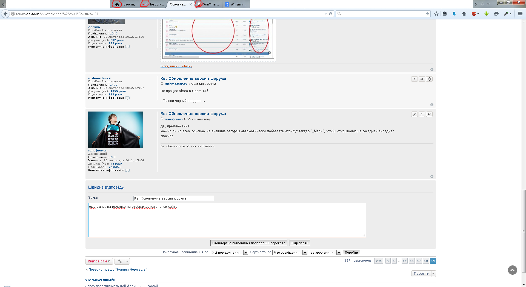Reload the page using the refresh icon

pyautogui.click(x=331, y=14)
